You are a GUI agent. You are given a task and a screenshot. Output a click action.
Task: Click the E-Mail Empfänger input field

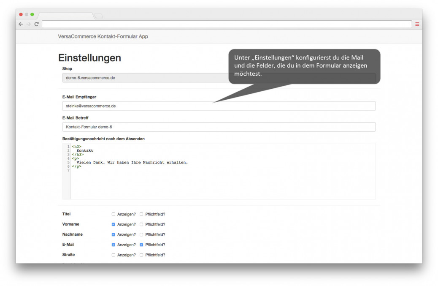click(219, 106)
